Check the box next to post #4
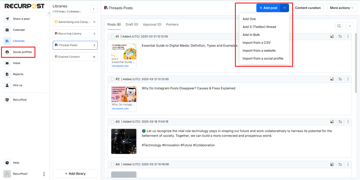 coord(113,164)
